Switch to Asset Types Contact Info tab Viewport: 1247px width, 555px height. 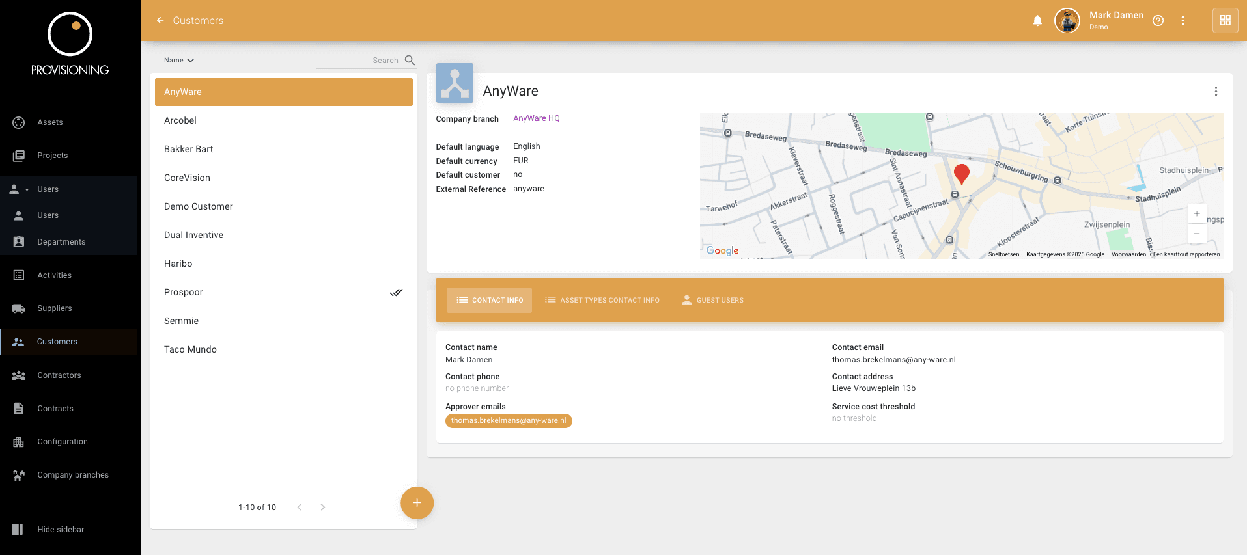pos(602,300)
